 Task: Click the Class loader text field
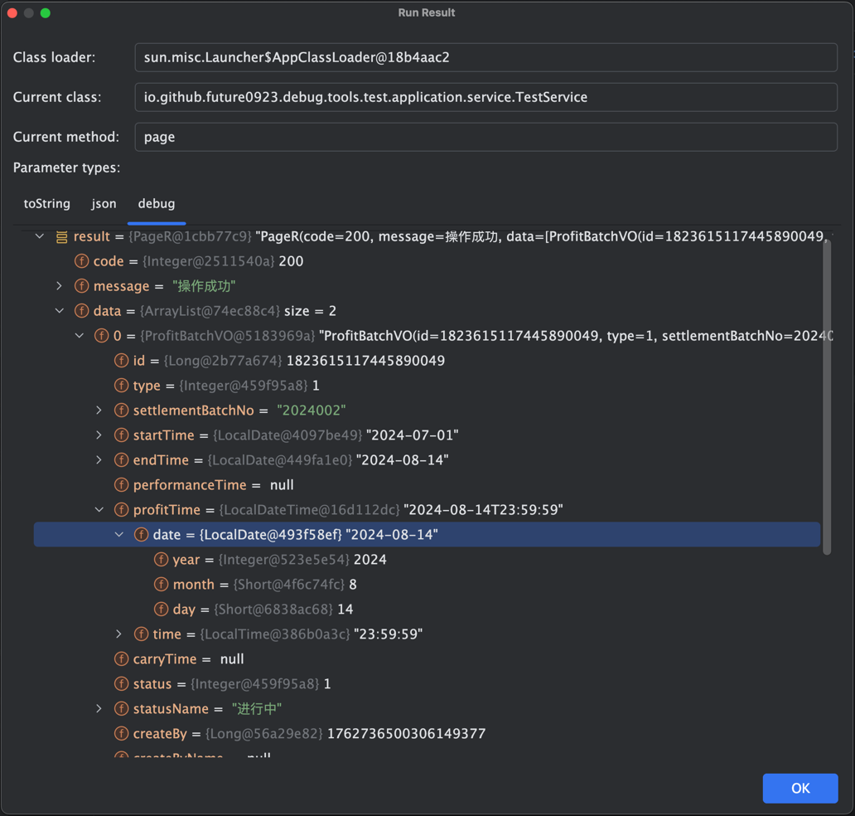[x=485, y=57]
